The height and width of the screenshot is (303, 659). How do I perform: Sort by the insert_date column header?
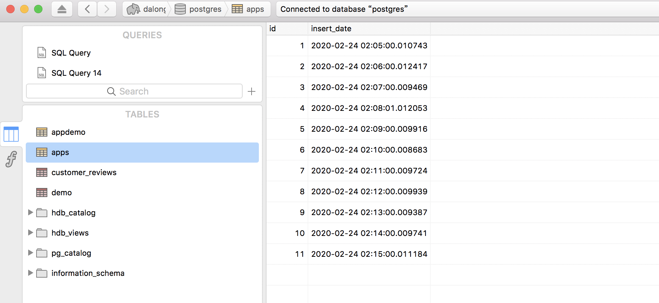pos(369,29)
